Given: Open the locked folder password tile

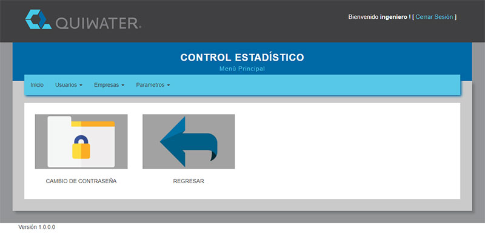Looking at the screenshot, I should 81,141.
